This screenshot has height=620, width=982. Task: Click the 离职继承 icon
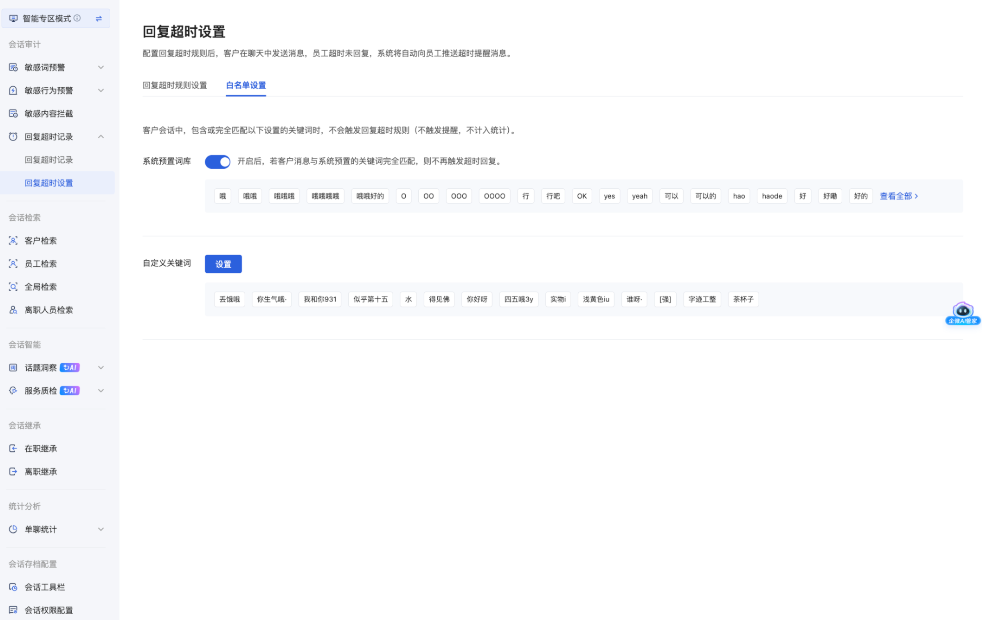pos(13,472)
